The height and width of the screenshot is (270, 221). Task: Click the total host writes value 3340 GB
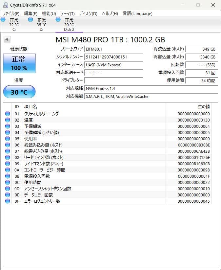point(202,57)
